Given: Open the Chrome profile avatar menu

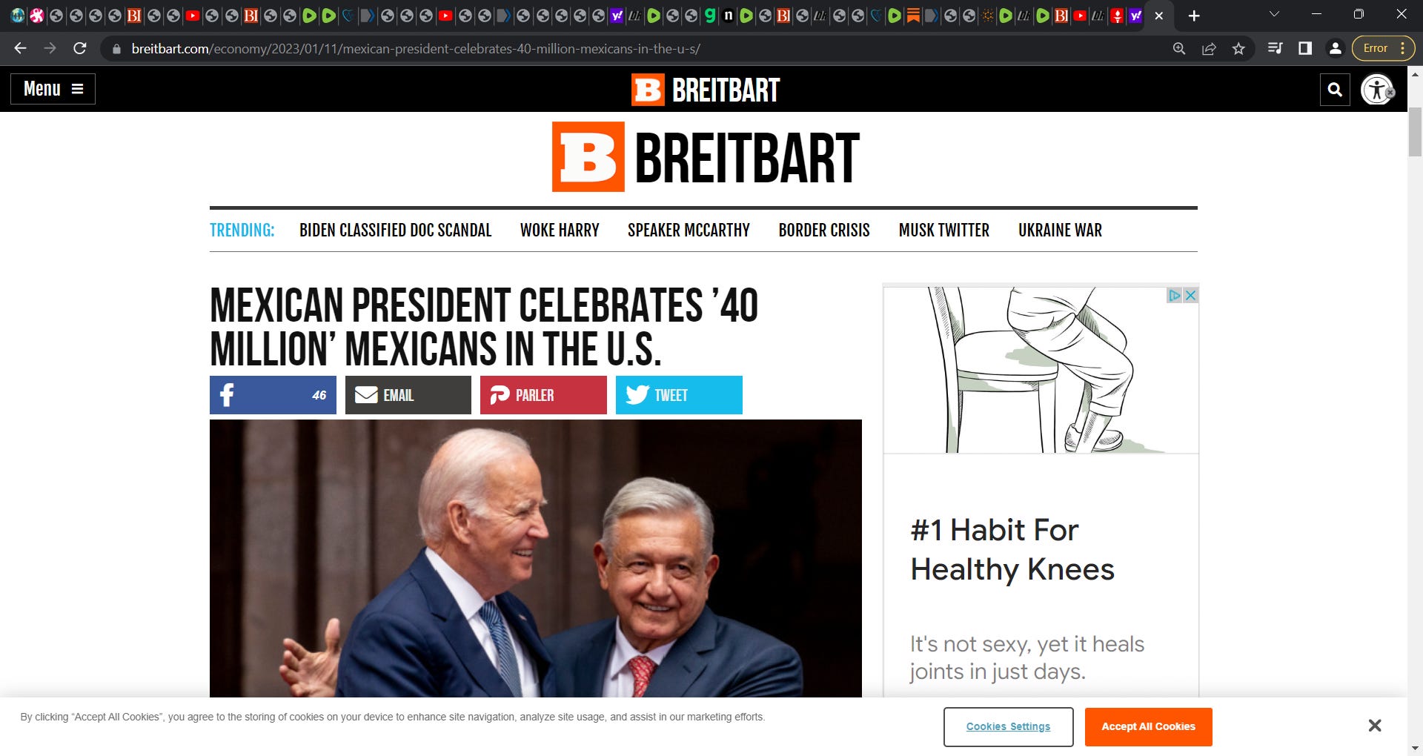Looking at the screenshot, I should click(x=1335, y=48).
